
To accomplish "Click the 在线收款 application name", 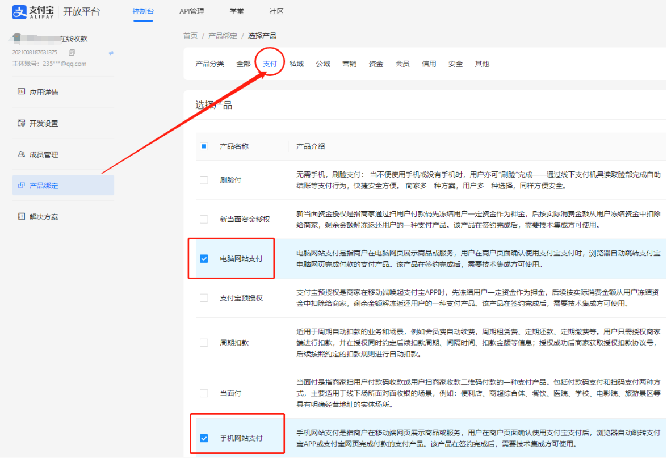I will (73, 39).
